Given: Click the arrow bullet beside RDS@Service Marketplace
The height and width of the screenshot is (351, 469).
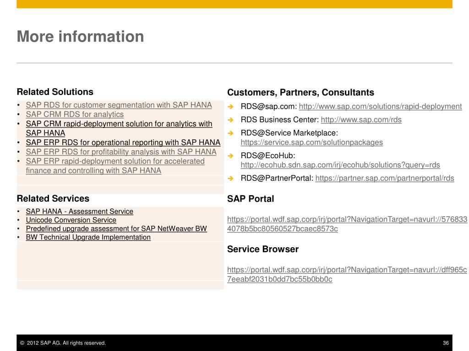Looking at the screenshot, I should coord(230,133).
